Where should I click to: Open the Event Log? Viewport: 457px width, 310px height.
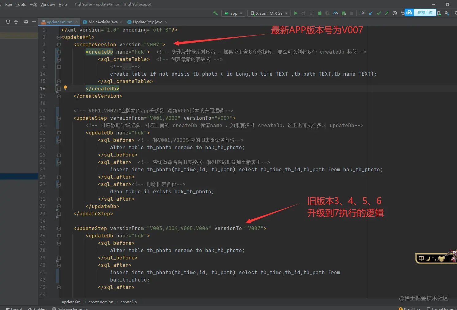coord(411,308)
